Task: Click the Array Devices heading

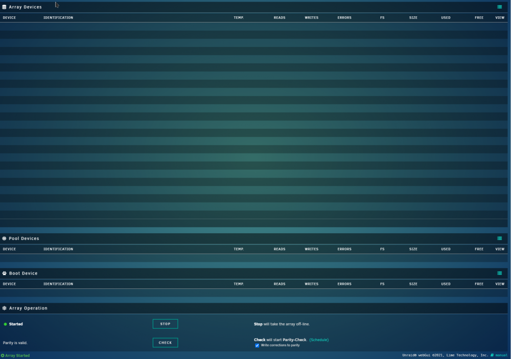Action: (x=25, y=7)
